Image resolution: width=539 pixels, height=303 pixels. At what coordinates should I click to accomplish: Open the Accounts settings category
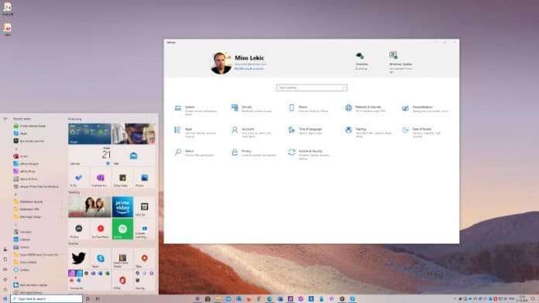pyautogui.click(x=252, y=132)
